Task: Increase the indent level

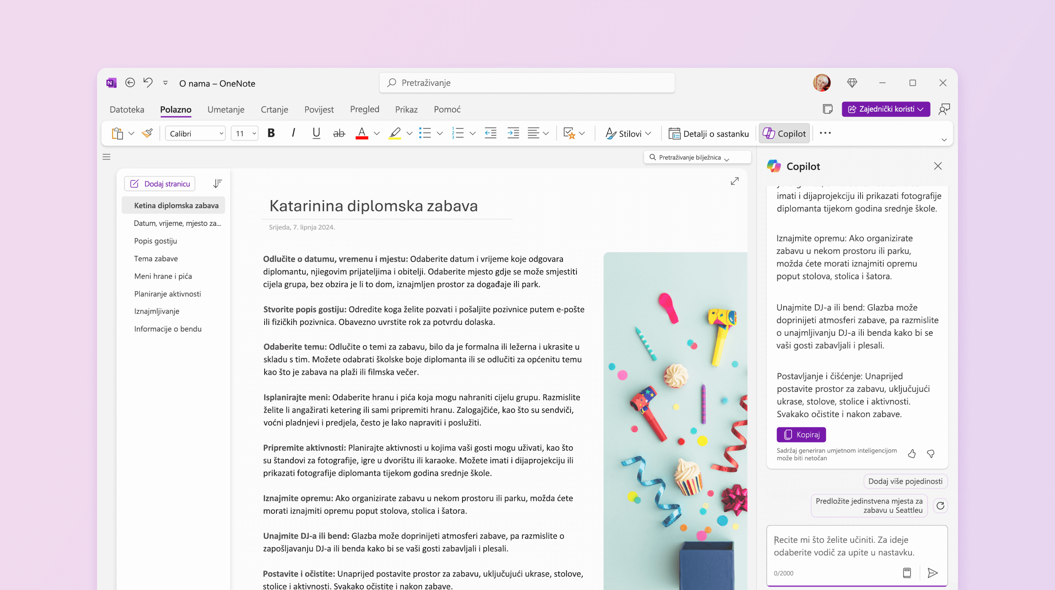Action: pyautogui.click(x=513, y=134)
